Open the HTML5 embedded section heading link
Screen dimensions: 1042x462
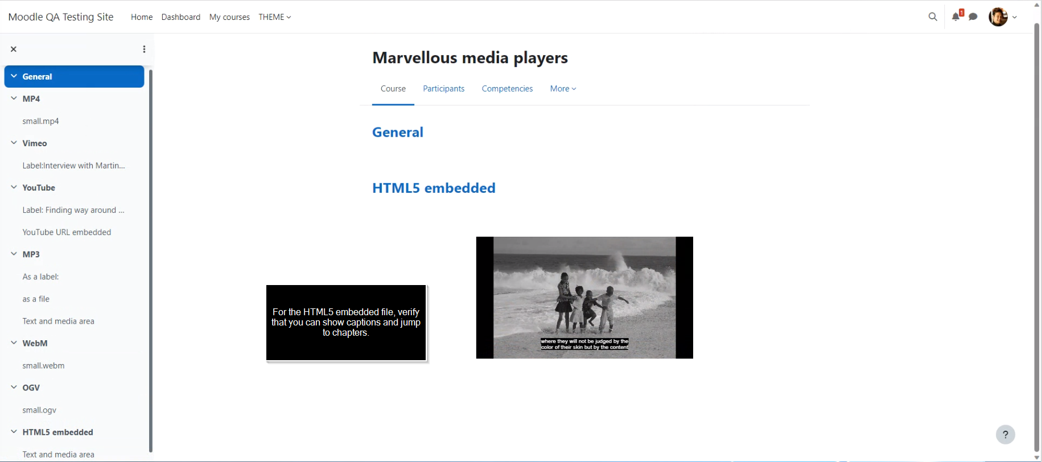click(434, 188)
